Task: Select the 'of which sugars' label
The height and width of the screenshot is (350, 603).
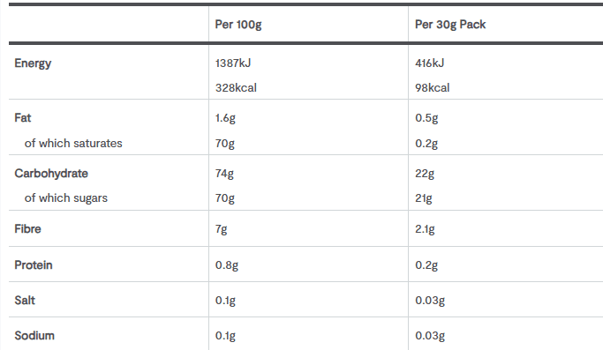Action: click(x=66, y=198)
